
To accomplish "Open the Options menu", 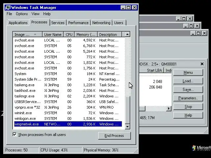I will click(22, 14).
